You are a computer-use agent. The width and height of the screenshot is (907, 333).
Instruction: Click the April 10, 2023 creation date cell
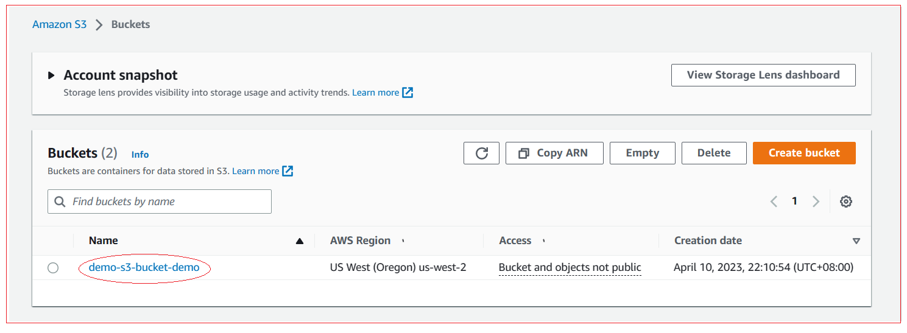point(764,267)
